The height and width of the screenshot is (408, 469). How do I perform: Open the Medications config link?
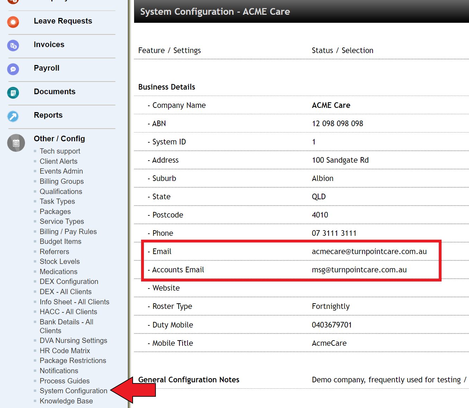click(x=58, y=272)
